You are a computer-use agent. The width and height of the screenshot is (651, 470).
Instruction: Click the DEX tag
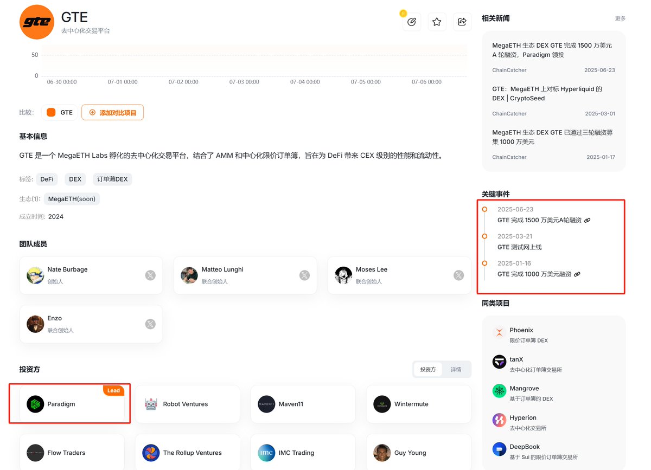point(75,179)
